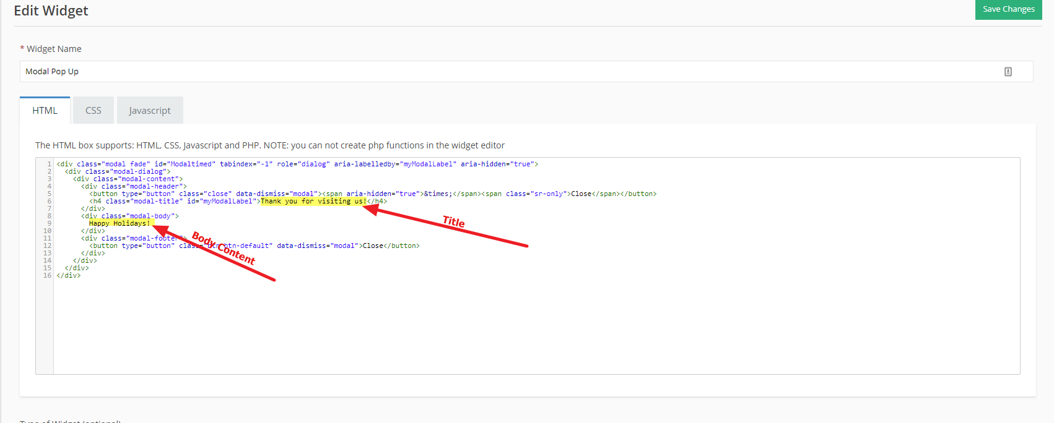Click the 'modal-content' div on line 3
The image size is (1054, 423).
[128, 179]
